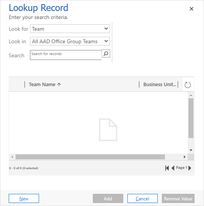Open the Look for dropdown
204x206 pixels.
pyautogui.click(x=70, y=28)
